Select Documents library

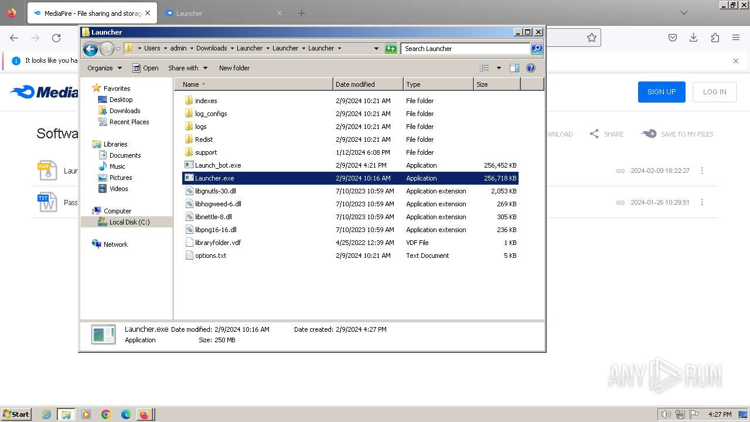click(125, 155)
